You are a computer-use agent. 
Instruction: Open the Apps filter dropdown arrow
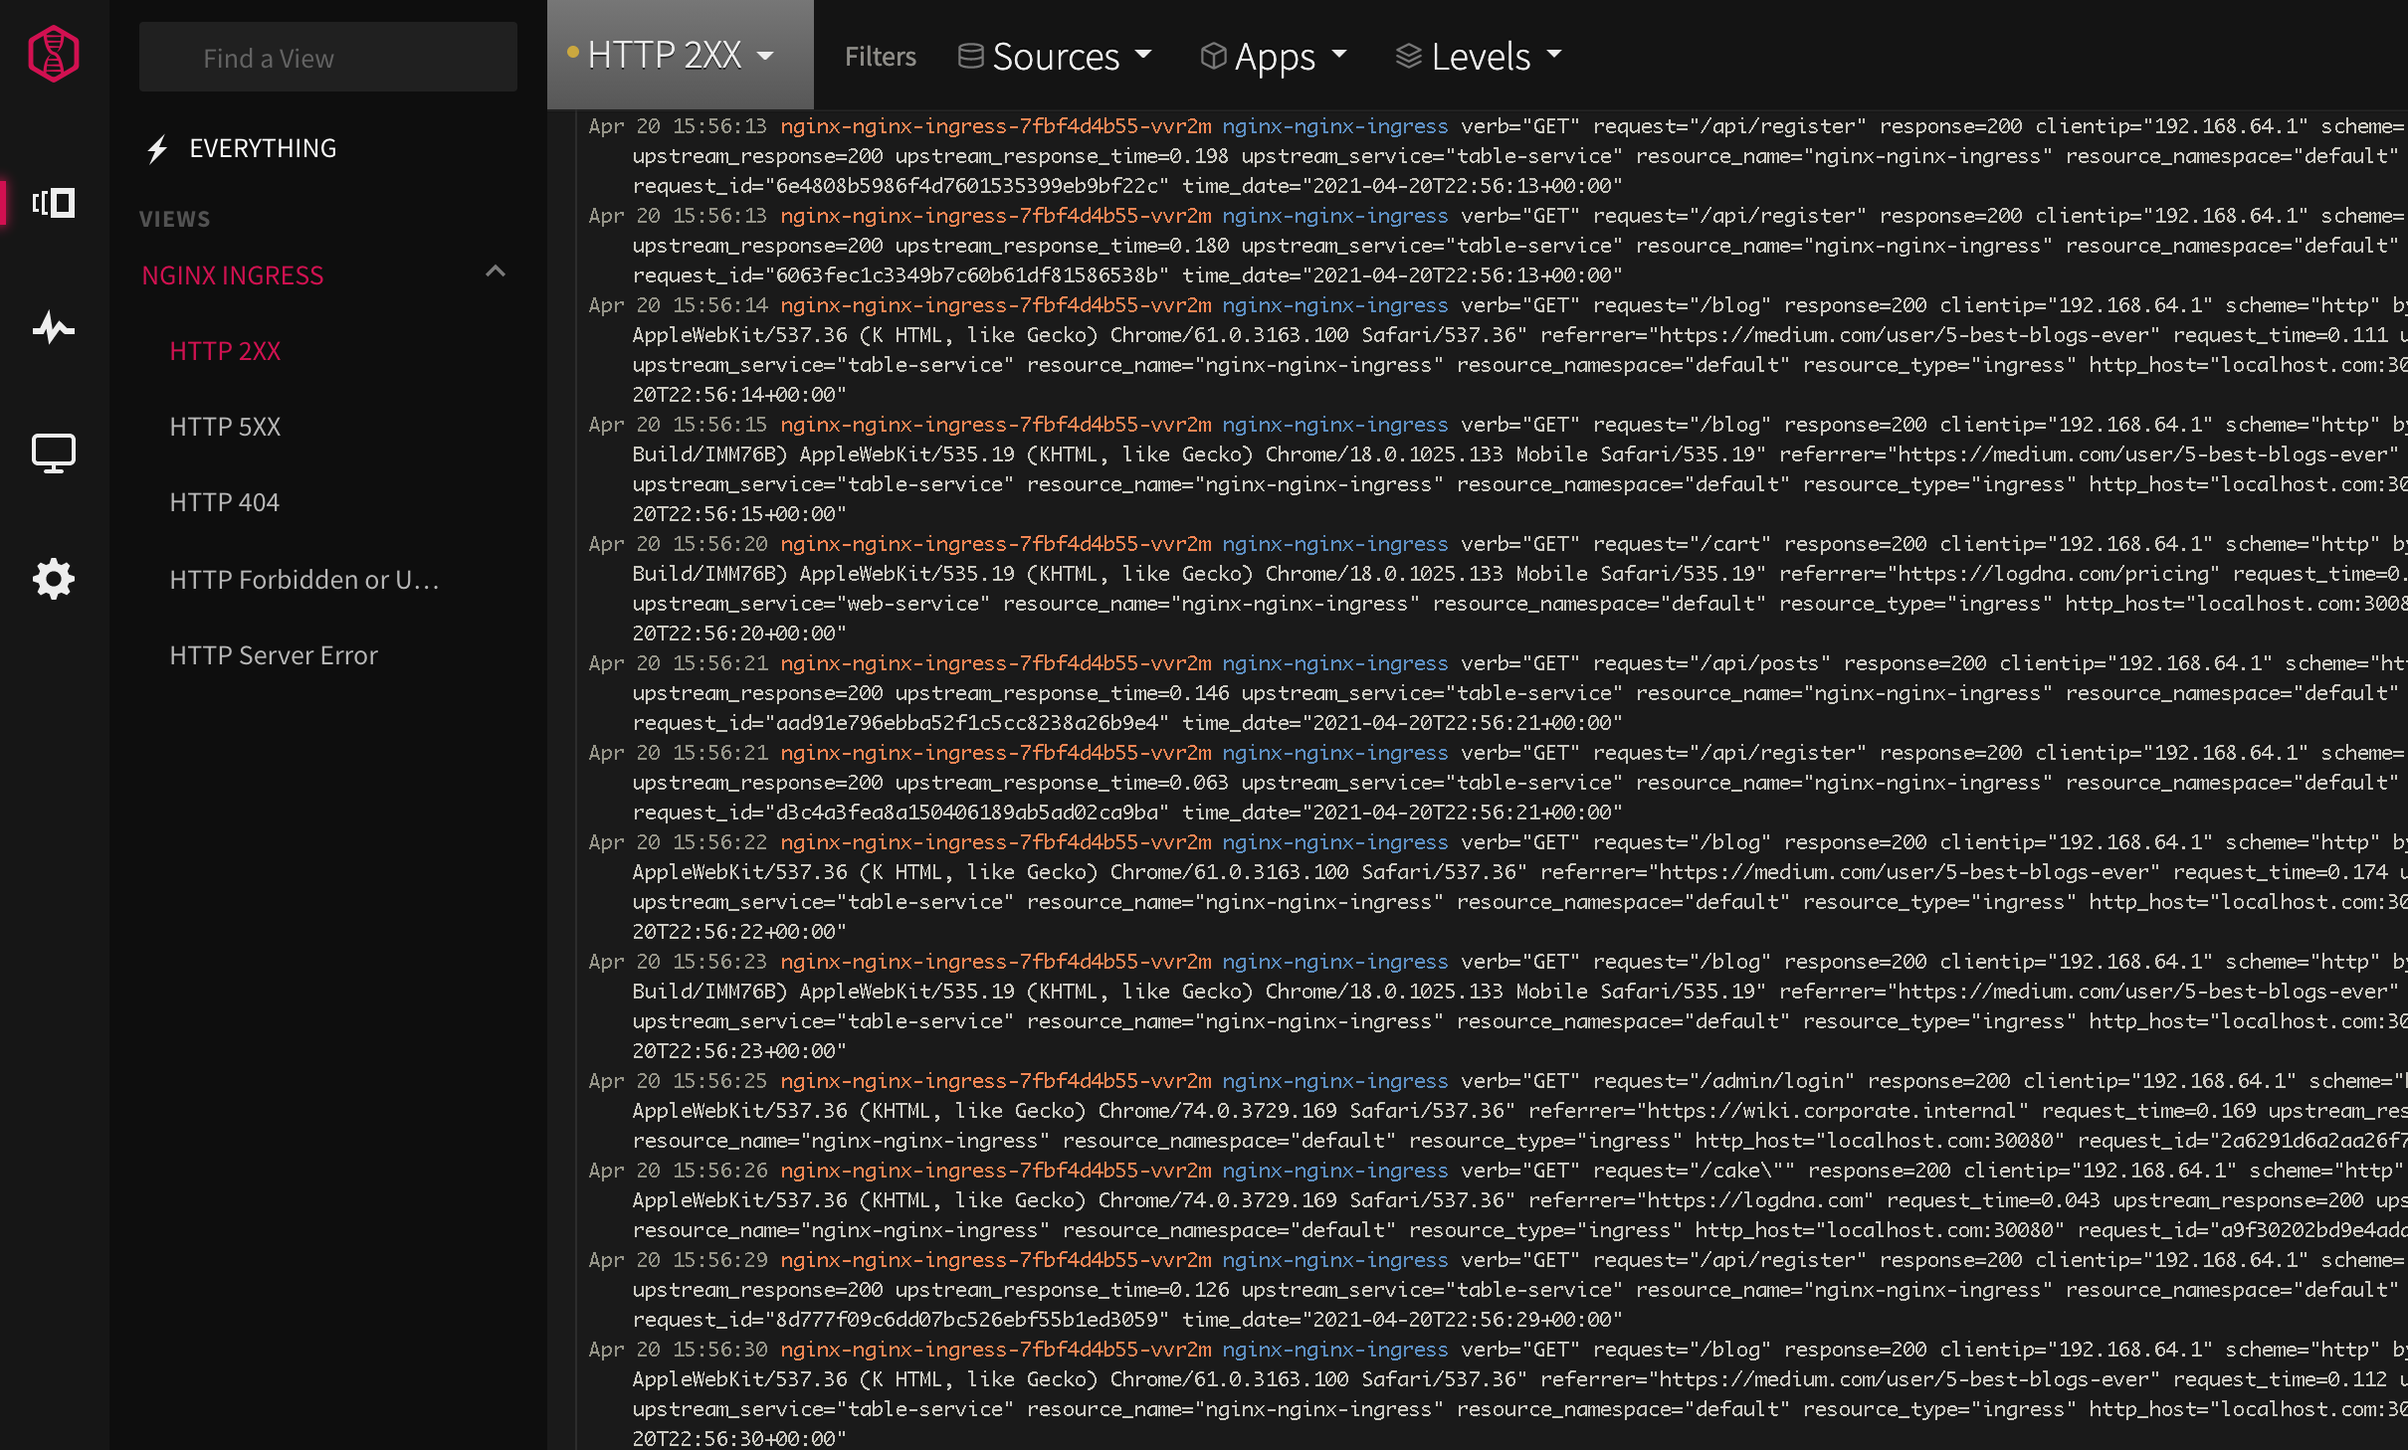tap(1338, 54)
